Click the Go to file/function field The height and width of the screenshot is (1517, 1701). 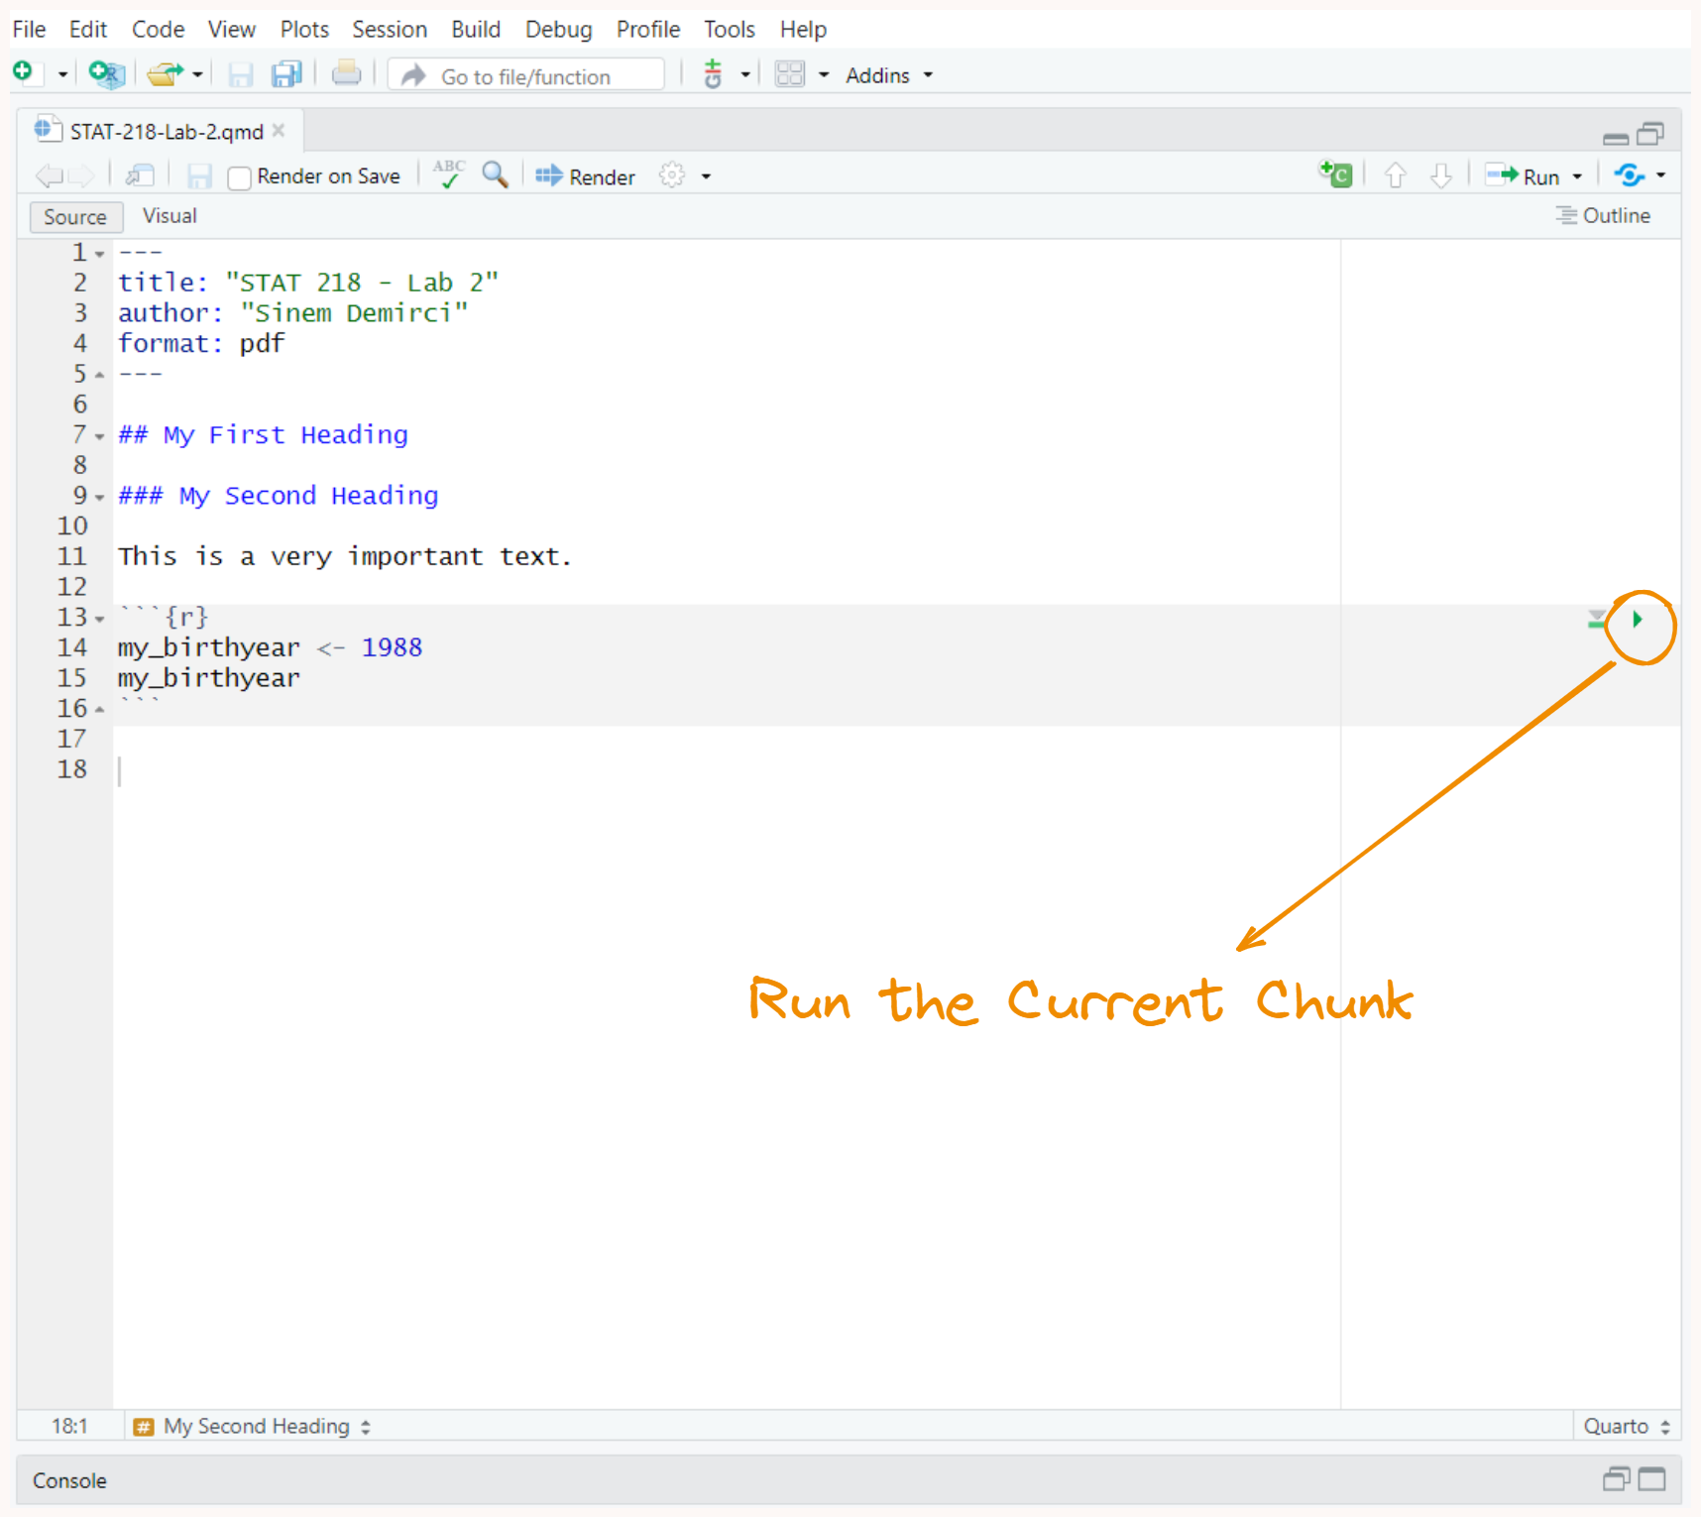pos(542,76)
